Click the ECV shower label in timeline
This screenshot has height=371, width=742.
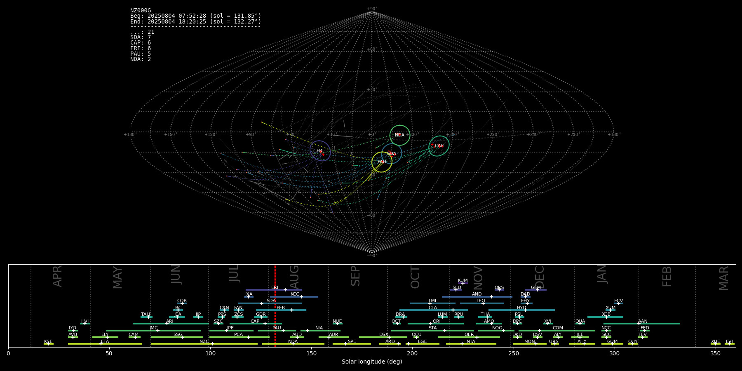(619, 301)
